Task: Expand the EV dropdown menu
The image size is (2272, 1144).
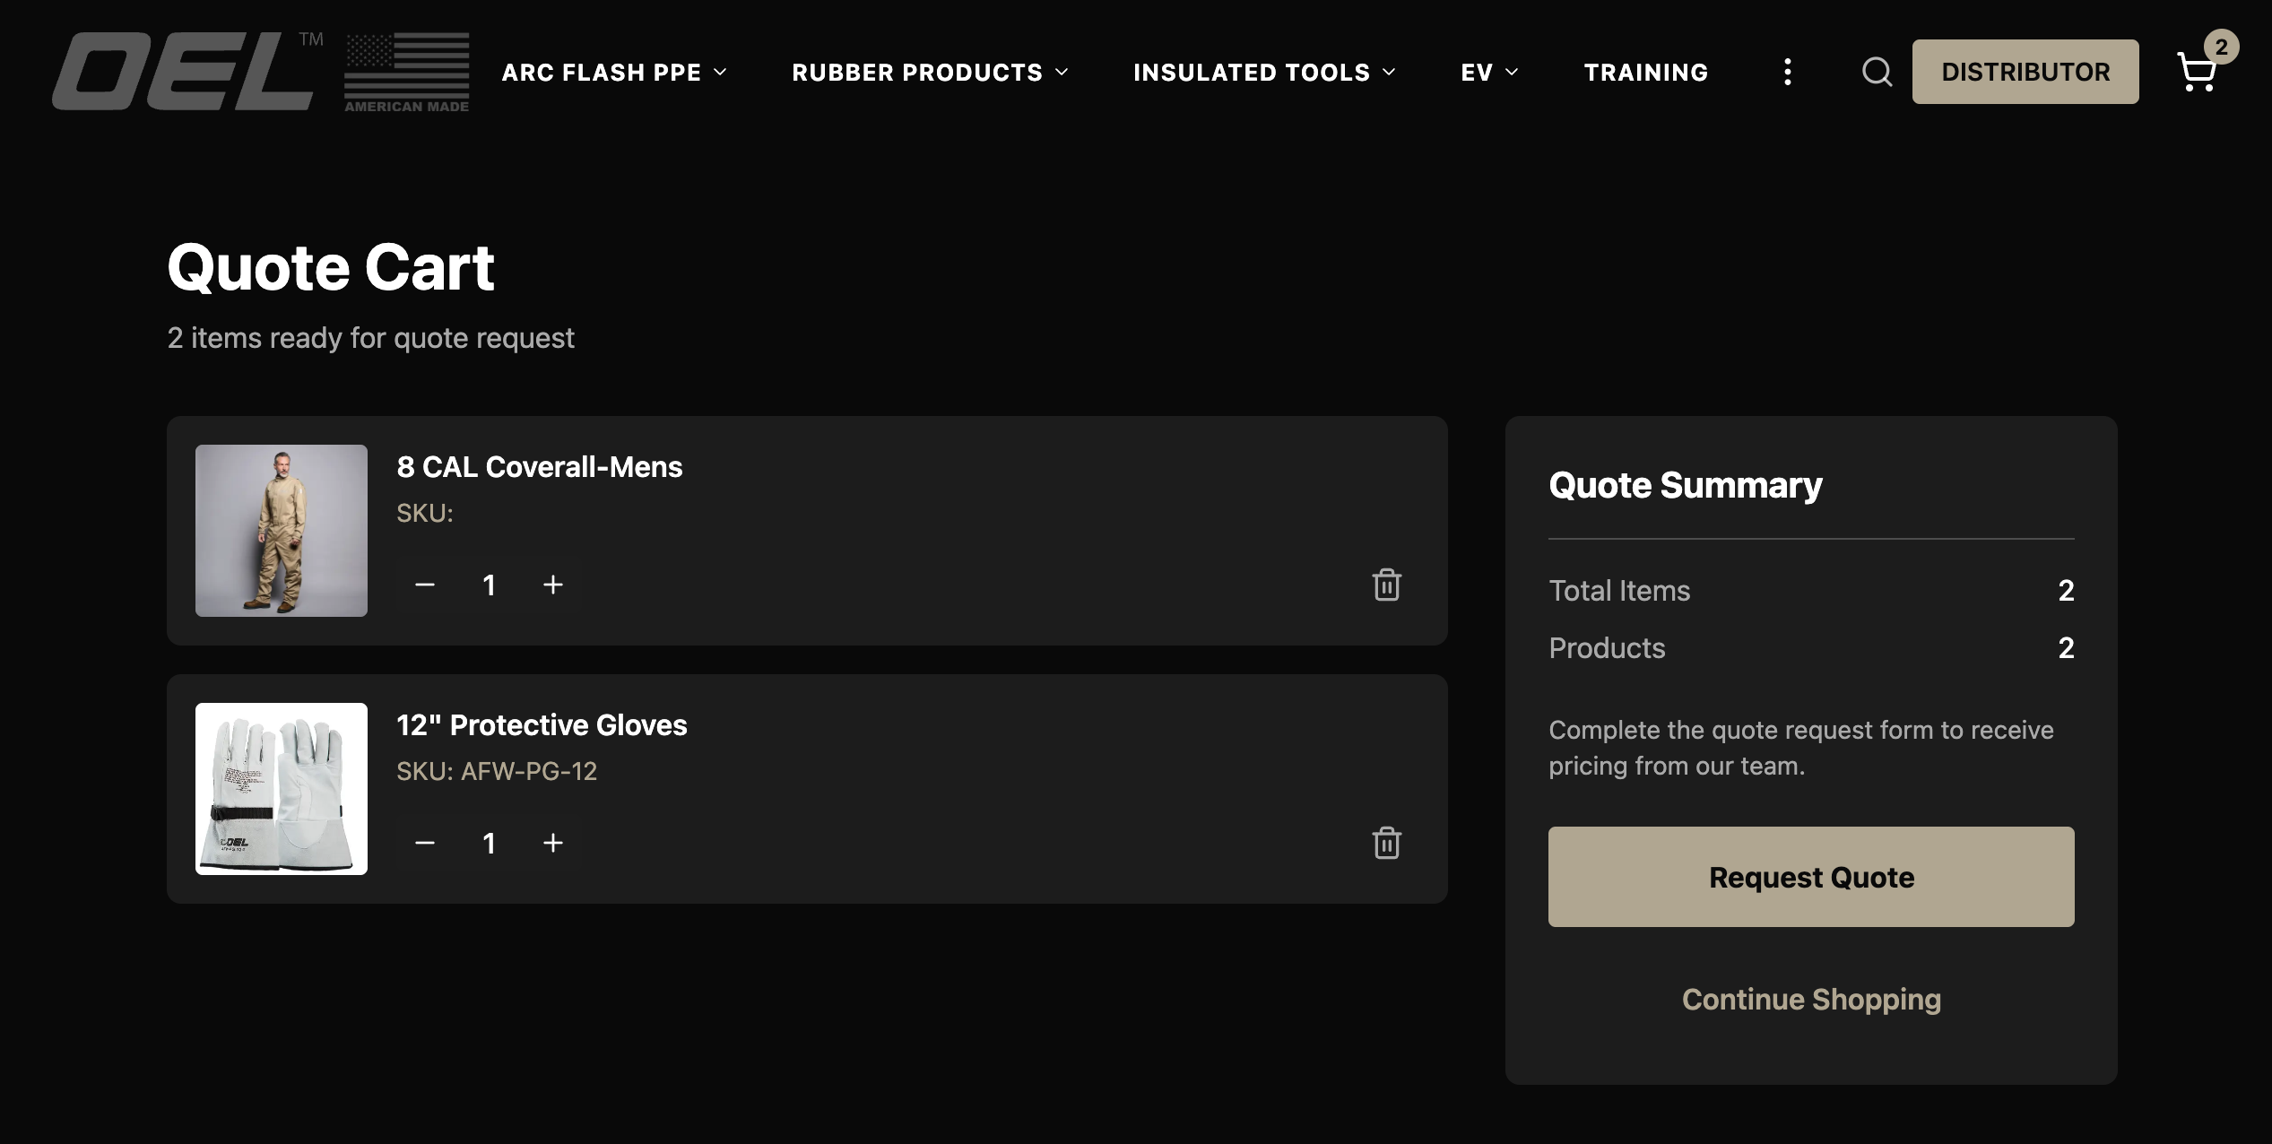Action: [1489, 72]
